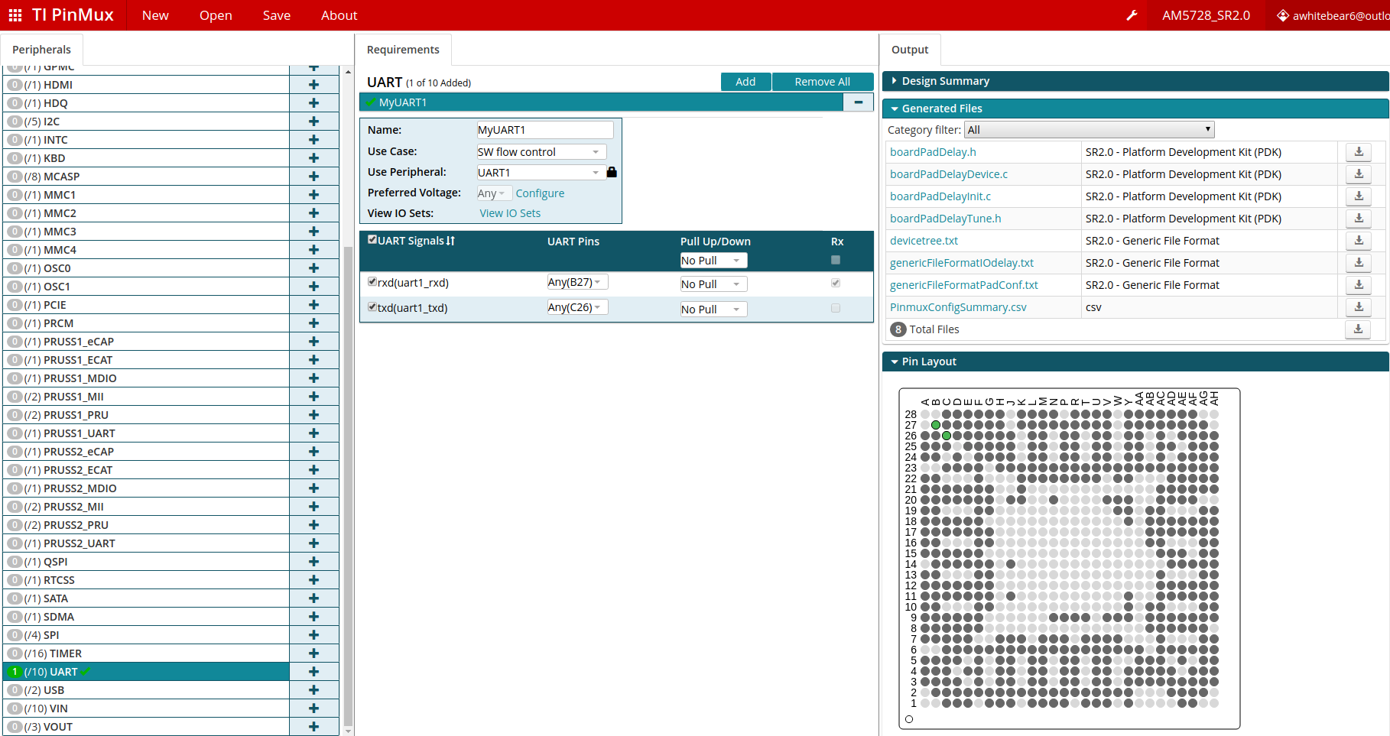Open the Configure voltage link

click(540, 193)
